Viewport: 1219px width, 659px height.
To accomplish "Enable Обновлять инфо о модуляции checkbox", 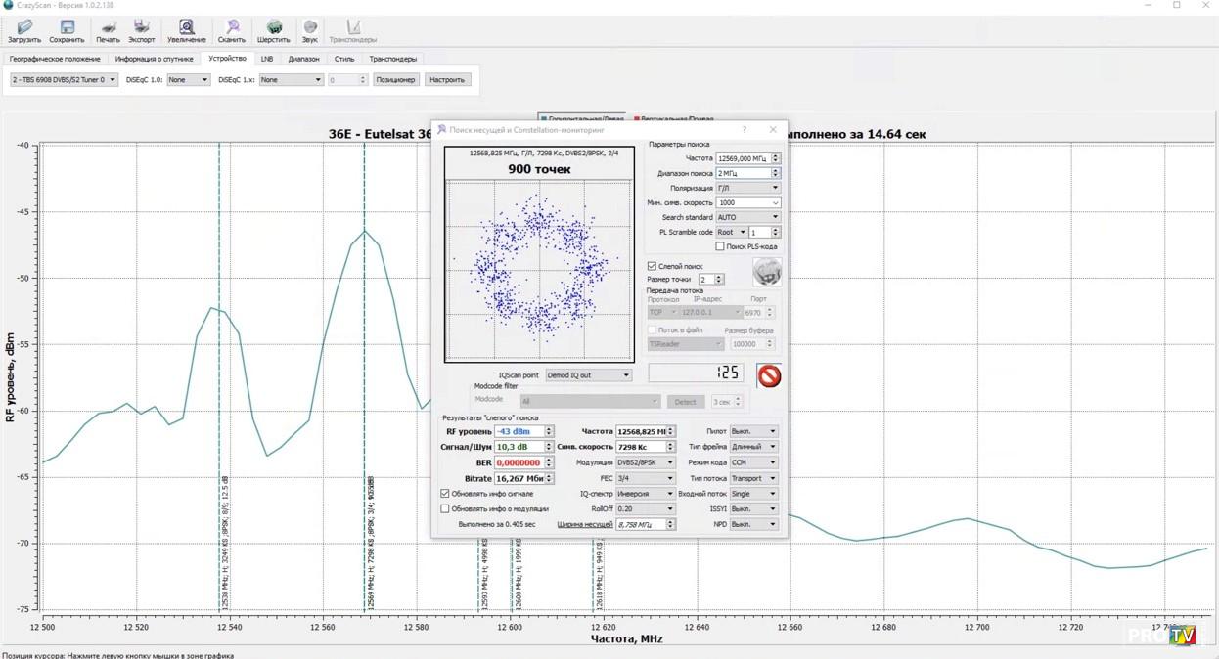I will [x=445, y=508].
